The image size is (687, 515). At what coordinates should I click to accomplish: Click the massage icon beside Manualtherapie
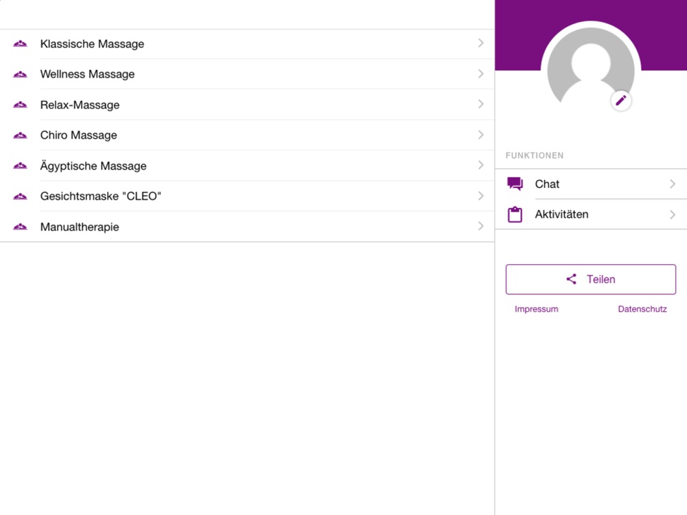20,227
